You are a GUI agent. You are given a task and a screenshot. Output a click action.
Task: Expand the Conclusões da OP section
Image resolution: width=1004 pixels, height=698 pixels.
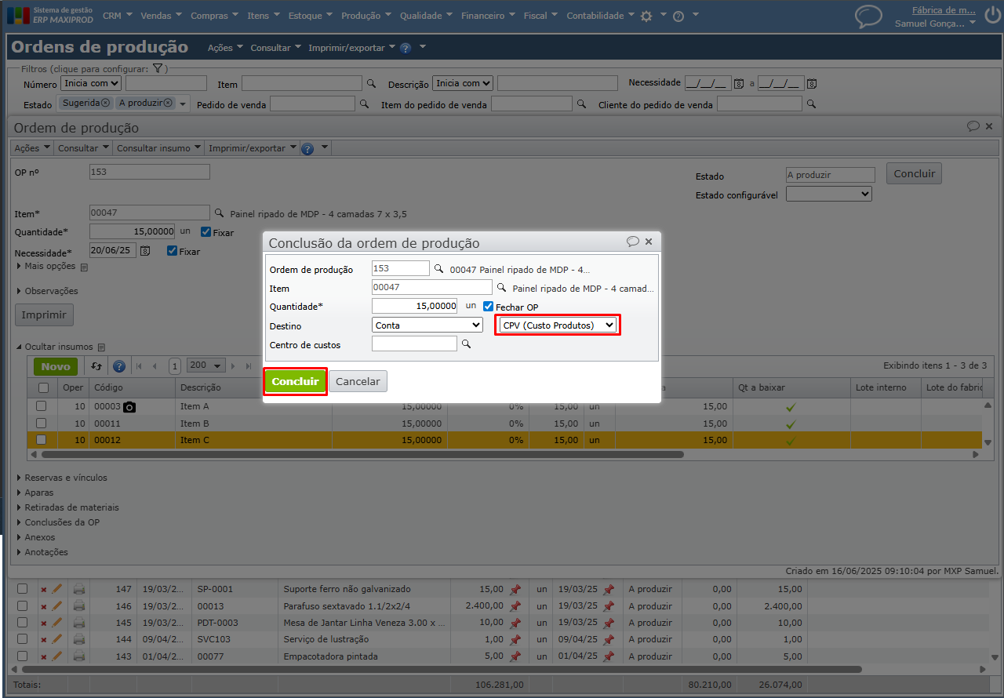click(61, 522)
